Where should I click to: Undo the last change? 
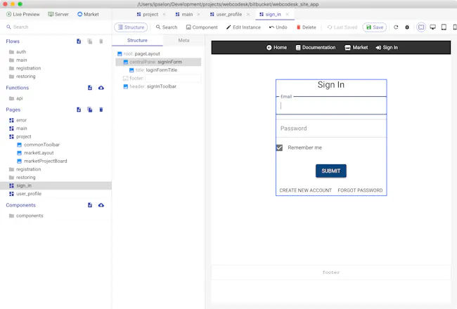pos(278,27)
